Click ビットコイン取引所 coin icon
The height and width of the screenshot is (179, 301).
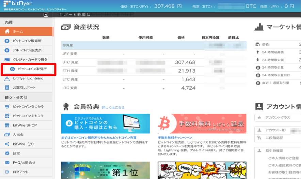12,69
